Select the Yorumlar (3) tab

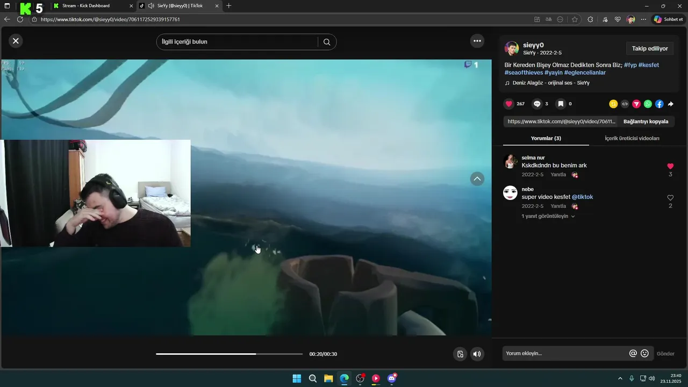[x=546, y=138]
